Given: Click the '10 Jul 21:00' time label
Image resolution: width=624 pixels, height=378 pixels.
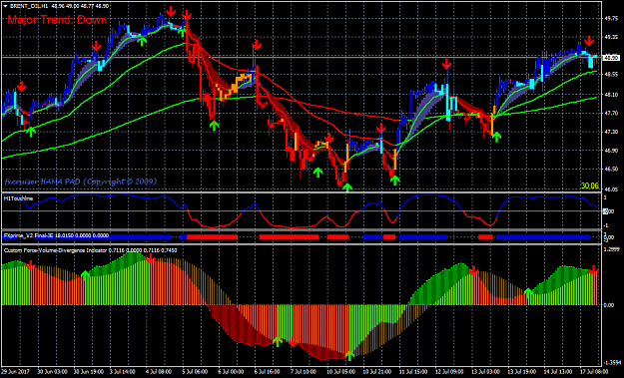Looking at the screenshot, I should tap(376, 372).
